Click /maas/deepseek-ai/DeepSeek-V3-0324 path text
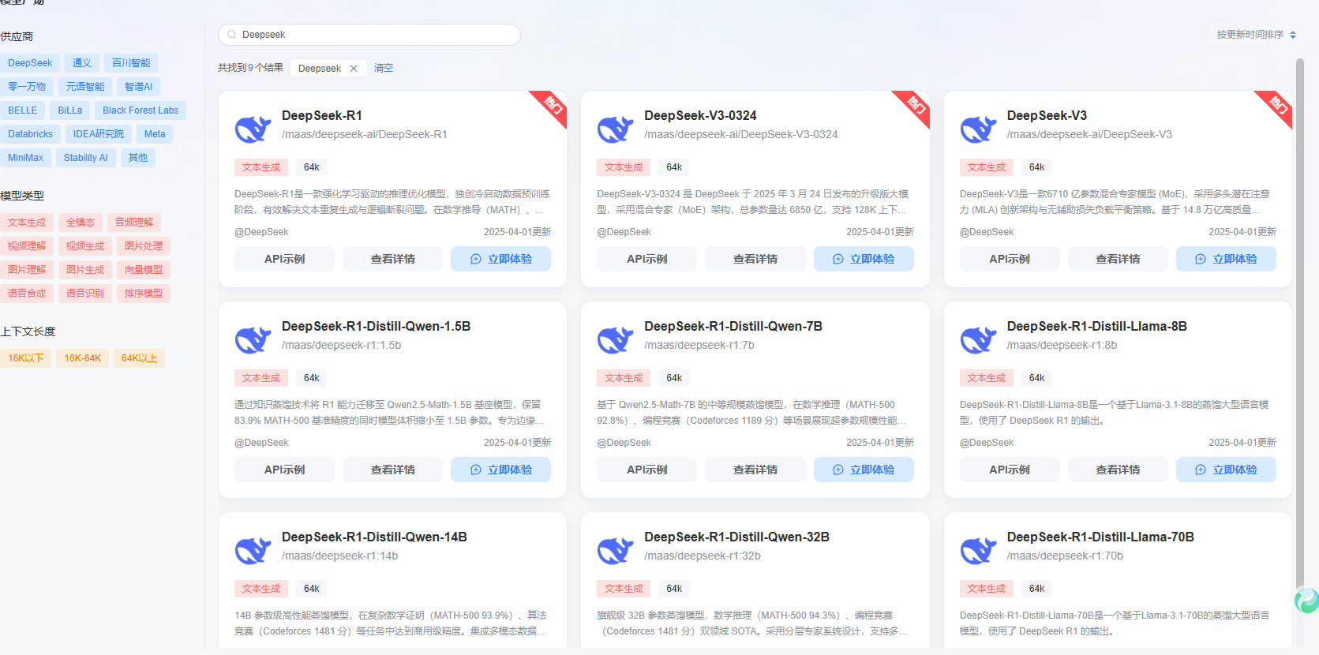1319x655 pixels. 741,134
